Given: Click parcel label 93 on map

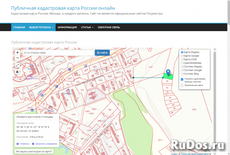Looking at the screenshot, I should (x=167, y=88).
